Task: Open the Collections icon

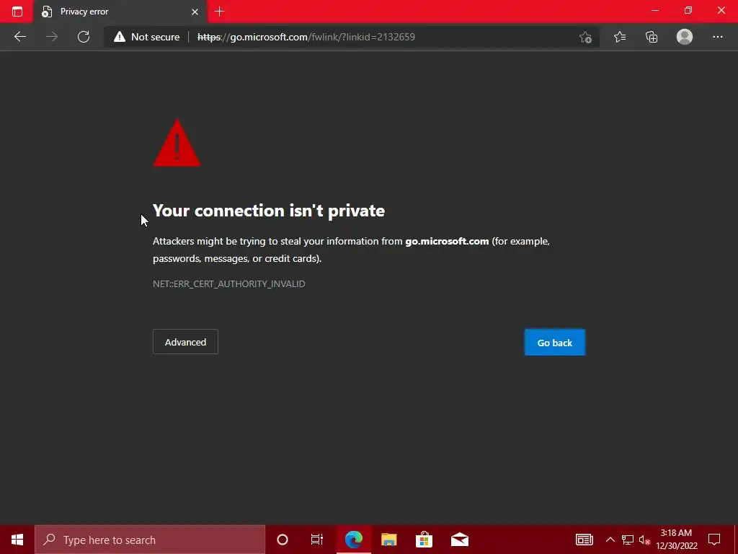Action: click(x=652, y=37)
